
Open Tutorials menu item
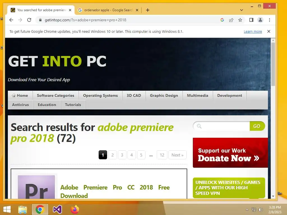click(73, 105)
